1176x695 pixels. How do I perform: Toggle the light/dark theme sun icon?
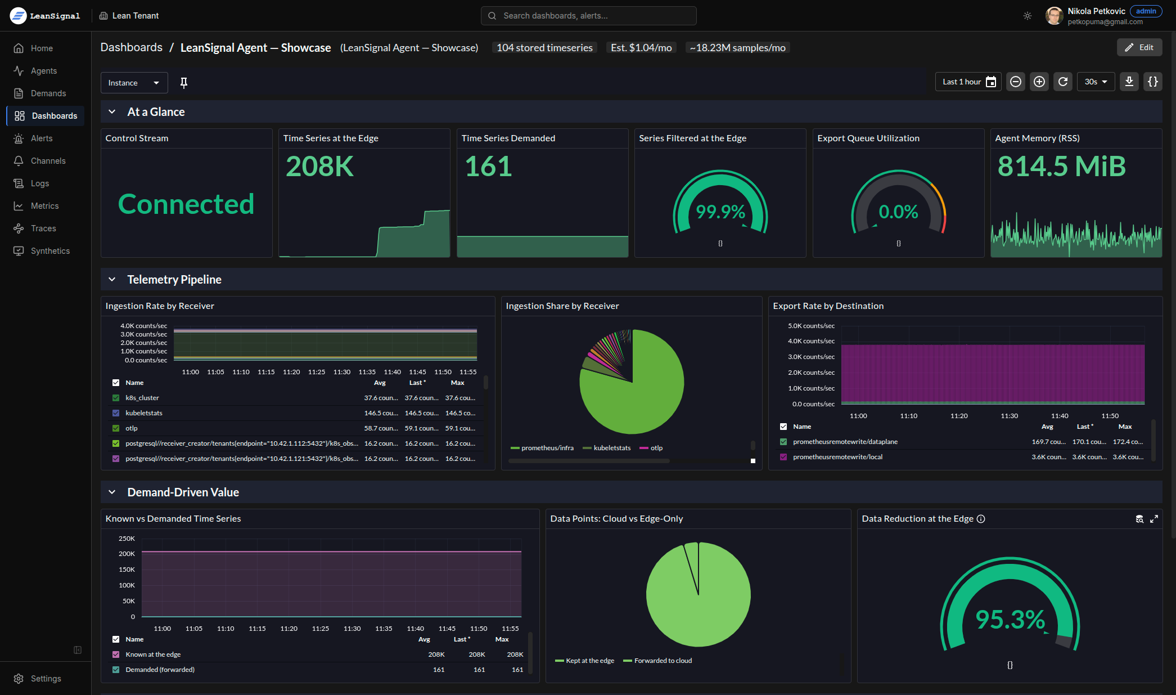(x=1028, y=16)
